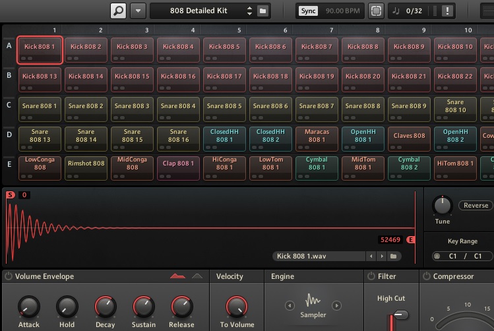
Task: Click column 10 header number
Action: point(468,30)
